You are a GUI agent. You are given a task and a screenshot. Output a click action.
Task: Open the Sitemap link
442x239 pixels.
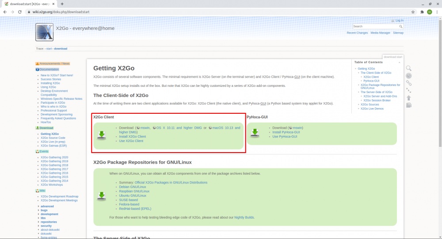(x=398, y=33)
